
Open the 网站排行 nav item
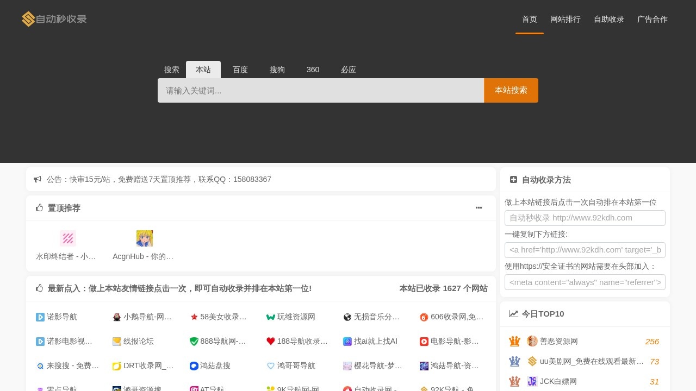tap(565, 19)
